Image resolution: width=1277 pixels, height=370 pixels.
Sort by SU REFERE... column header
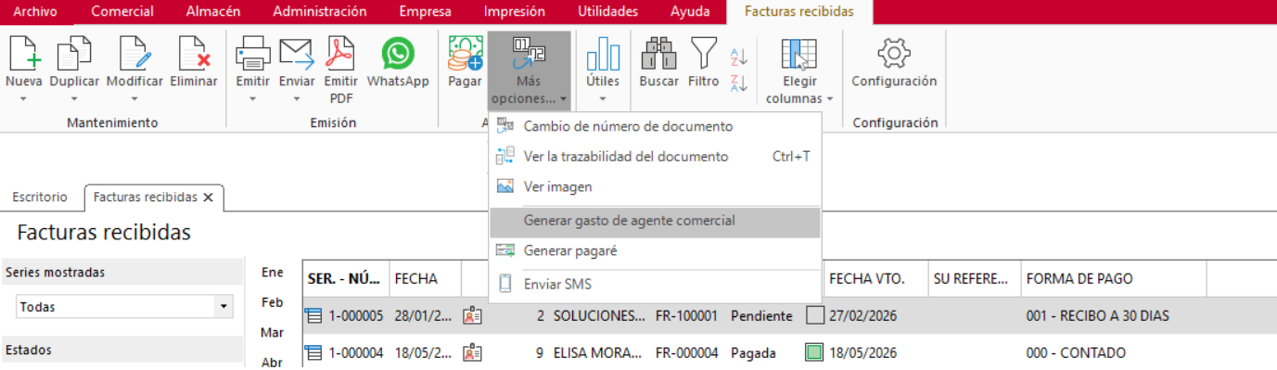point(974,279)
